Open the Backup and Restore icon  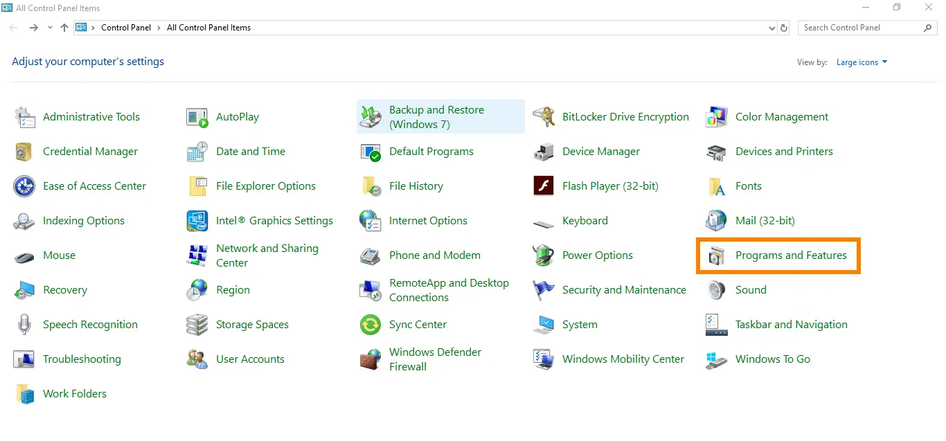(371, 117)
